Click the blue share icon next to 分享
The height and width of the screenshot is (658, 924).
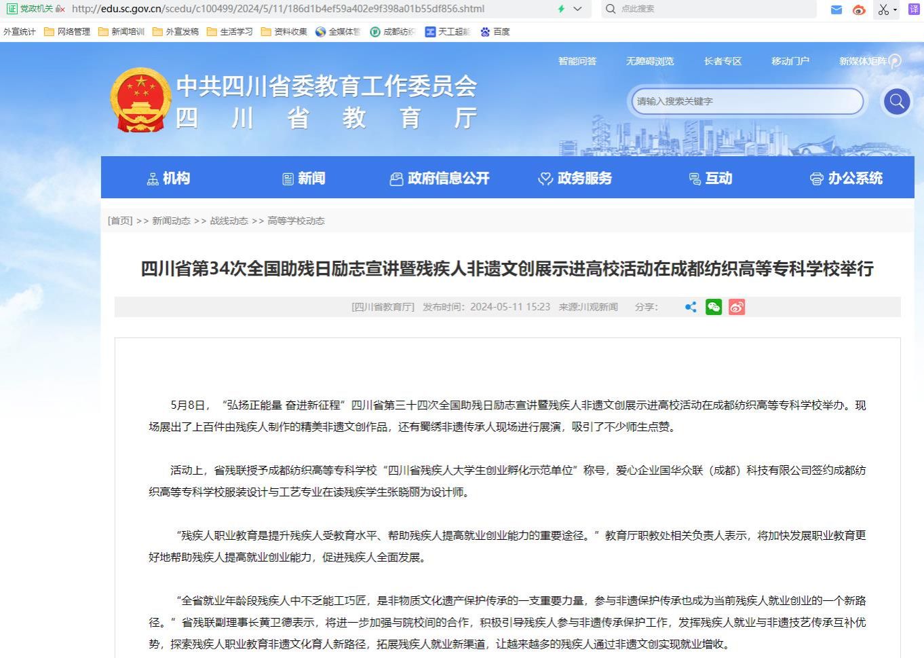coord(691,307)
